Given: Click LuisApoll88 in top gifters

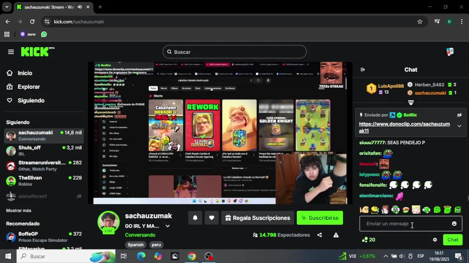Looking at the screenshot, I should click(391, 86).
